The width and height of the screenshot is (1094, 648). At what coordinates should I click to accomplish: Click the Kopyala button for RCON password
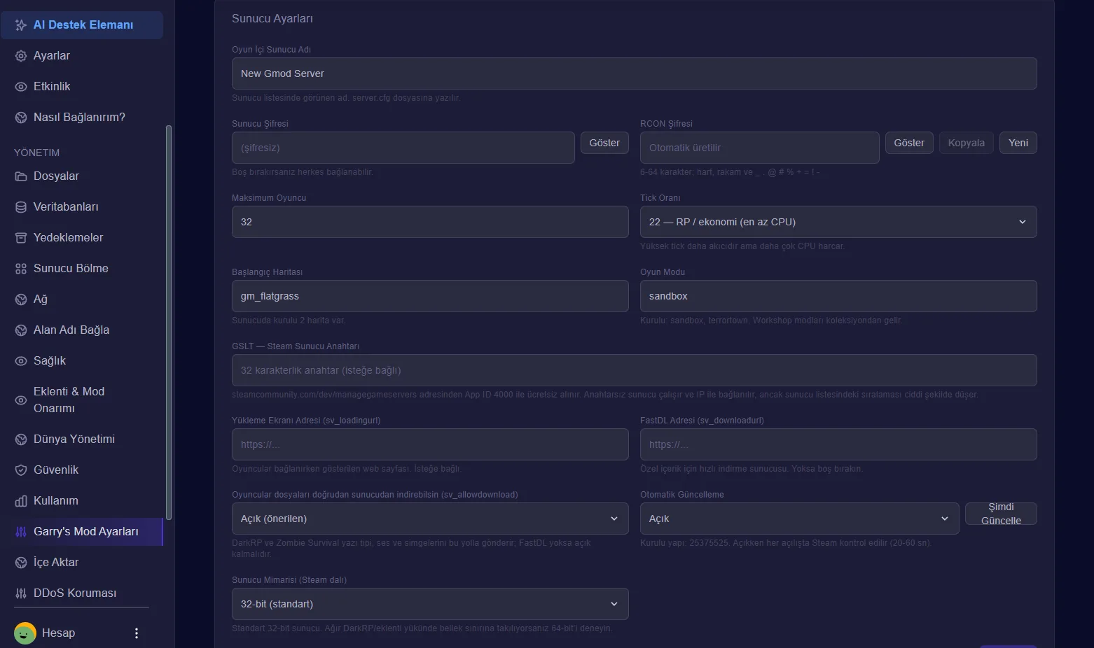(967, 143)
